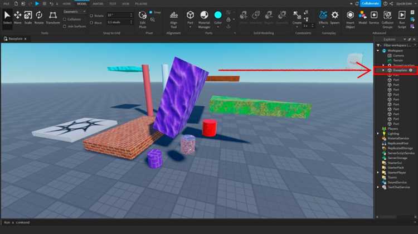Expand the Part type dropdown arrow

[190, 27]
